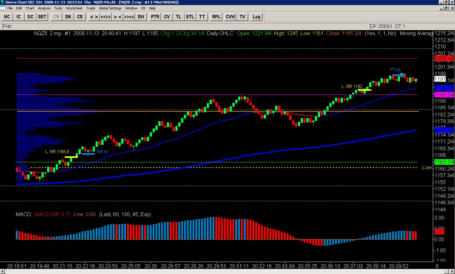Viewport: 455px width, 274px height.
Task: Minimize the inner chart window
Action: 441,8
